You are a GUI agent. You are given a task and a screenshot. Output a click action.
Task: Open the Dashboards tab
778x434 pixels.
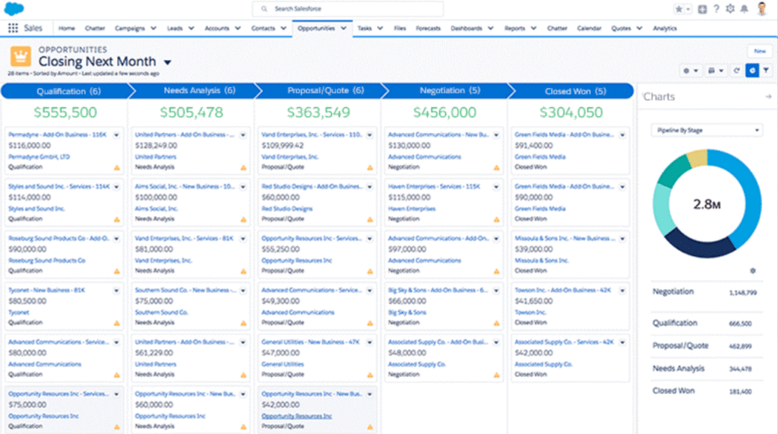click(x=466, y=28)
